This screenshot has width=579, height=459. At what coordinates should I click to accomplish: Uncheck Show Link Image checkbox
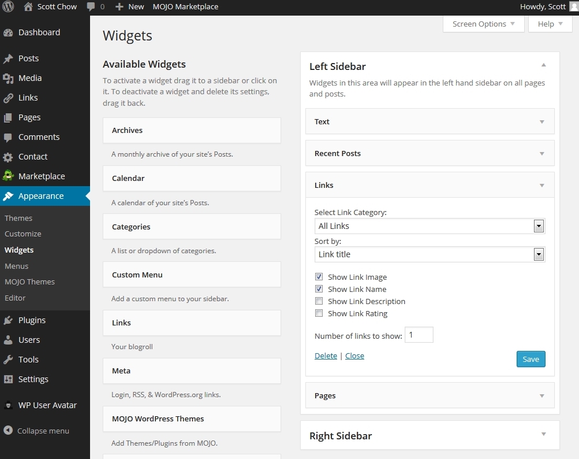coord(319,277)
